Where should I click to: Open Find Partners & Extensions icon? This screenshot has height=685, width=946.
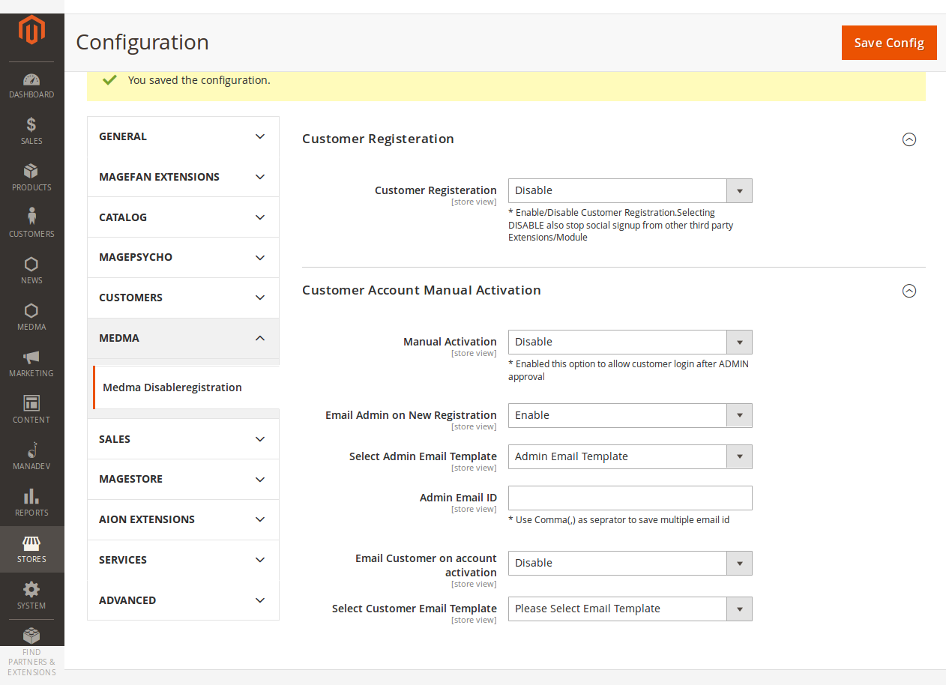(31, 636)
